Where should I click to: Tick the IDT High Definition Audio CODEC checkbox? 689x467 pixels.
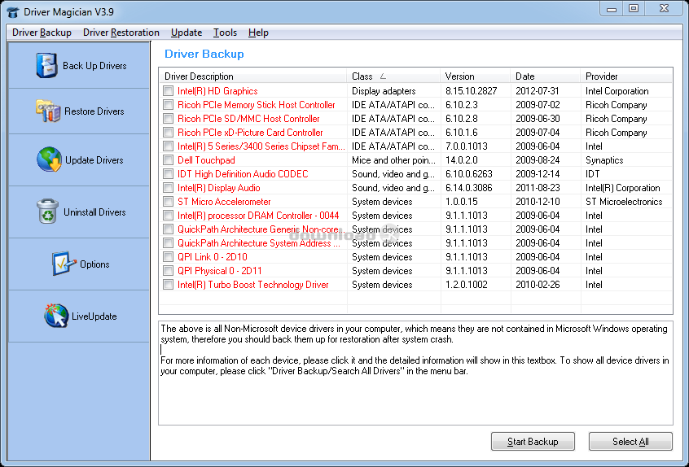168,174
